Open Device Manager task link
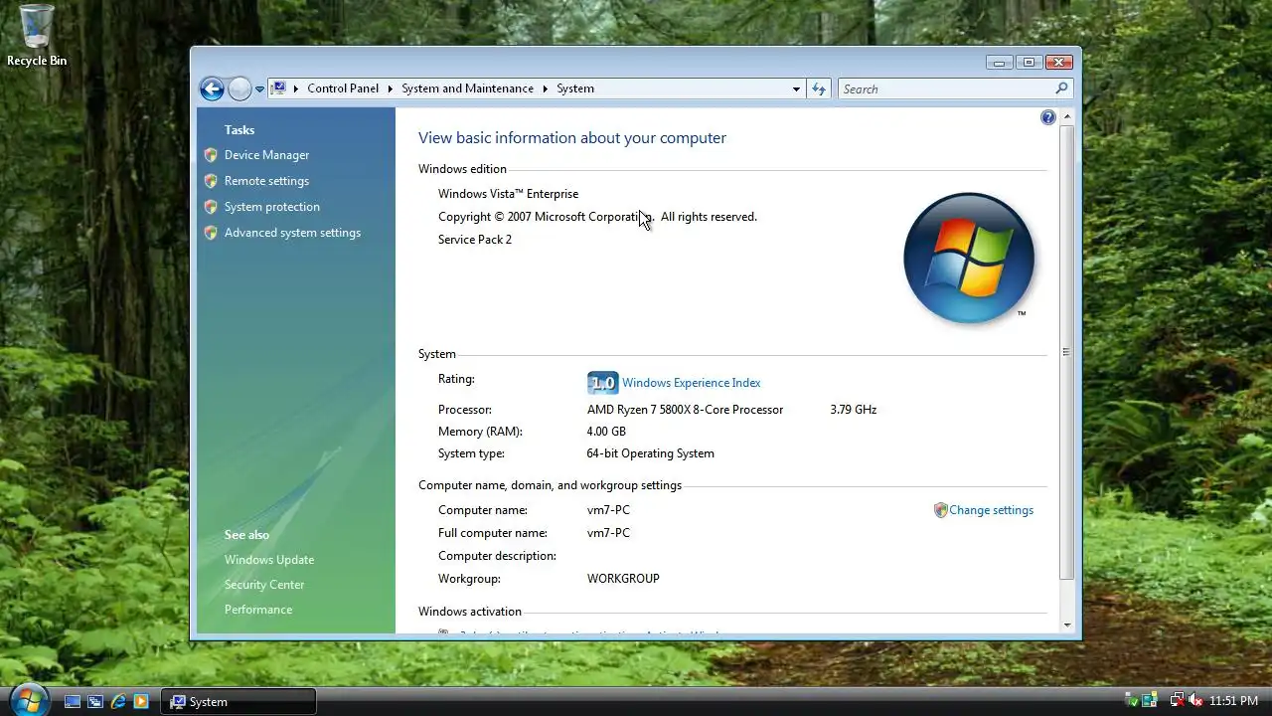Image resolution: width=1272 pixels, height=716 pixels. click(266, 155)
